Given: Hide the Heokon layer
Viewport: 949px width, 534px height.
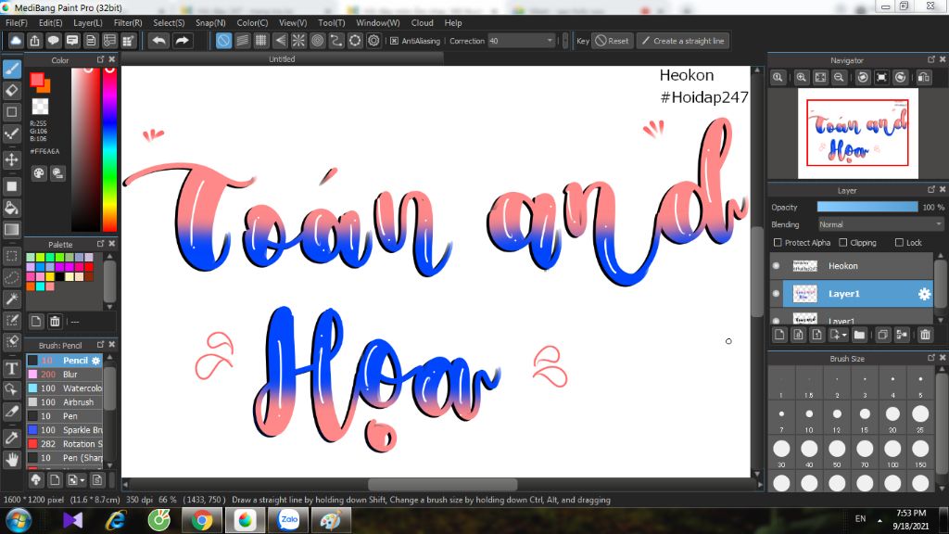Looking at the screenshot, I should pos(776,266).
